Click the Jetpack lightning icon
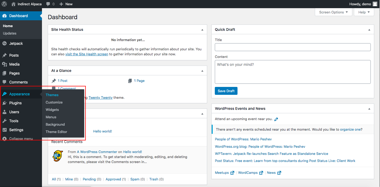The width and height of the screenshot is (380, 187). [4, 43]
